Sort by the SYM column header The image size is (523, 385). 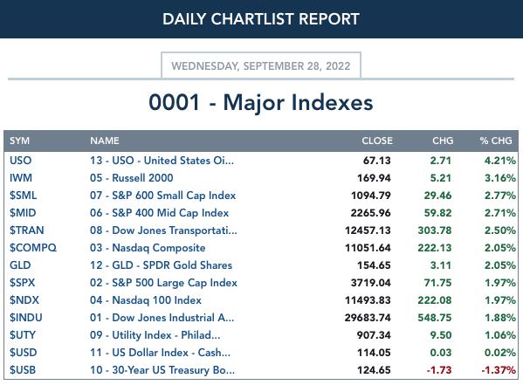[x=19, y=141]
